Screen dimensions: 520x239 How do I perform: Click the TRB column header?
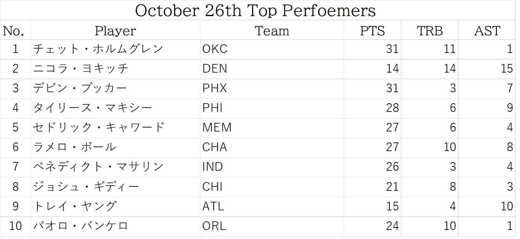429,31
